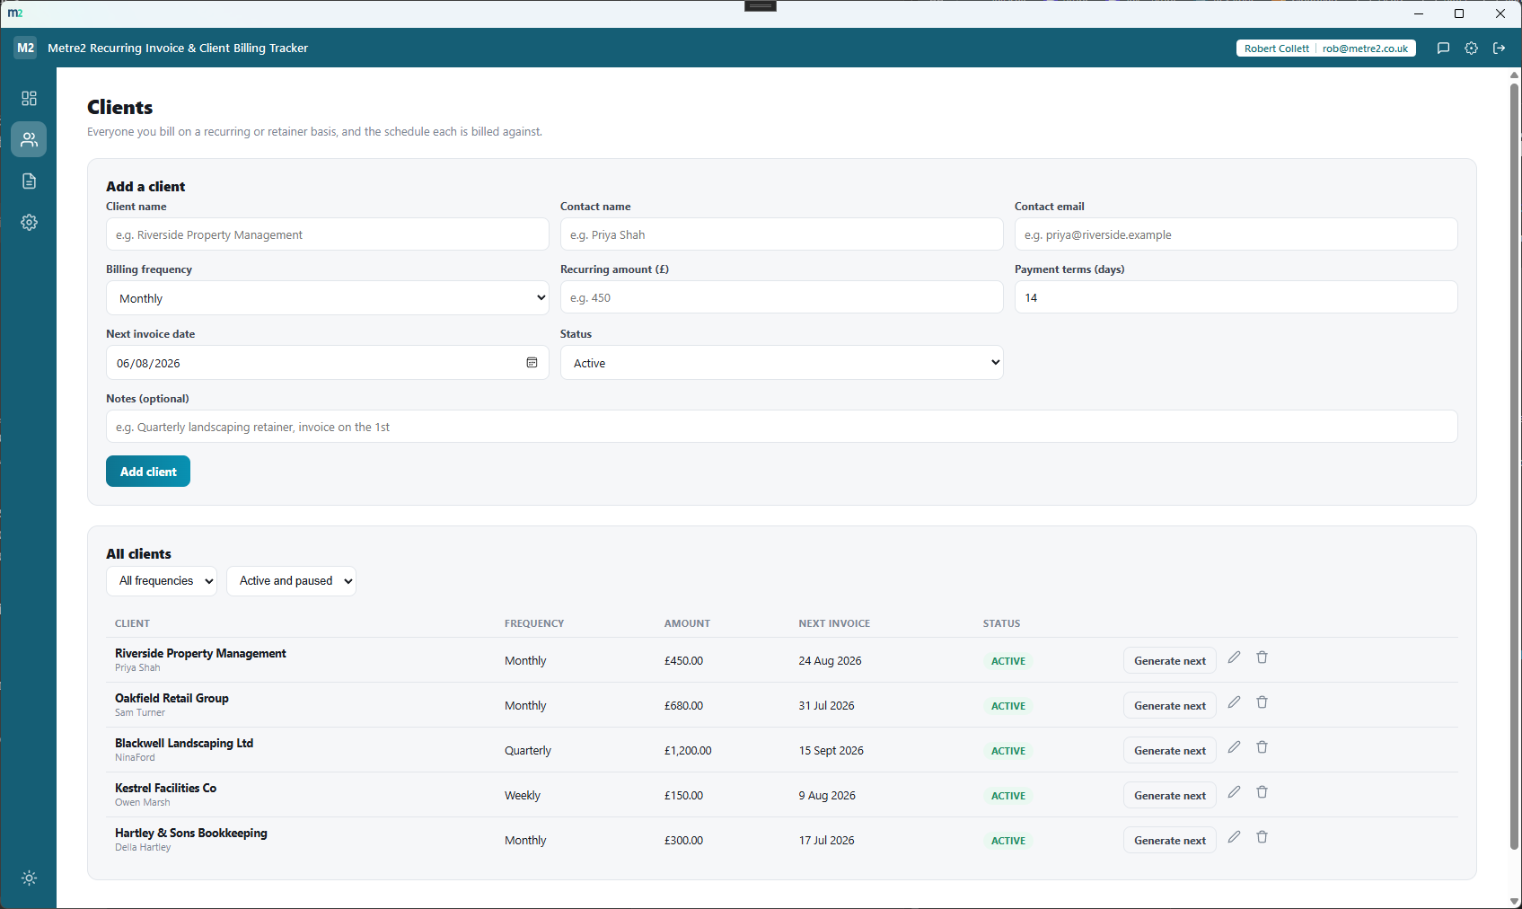This screenshot has height=909, width=1522.
Task: Generate next invoice for Riverside Property Management
Action: coord(1169,660)
